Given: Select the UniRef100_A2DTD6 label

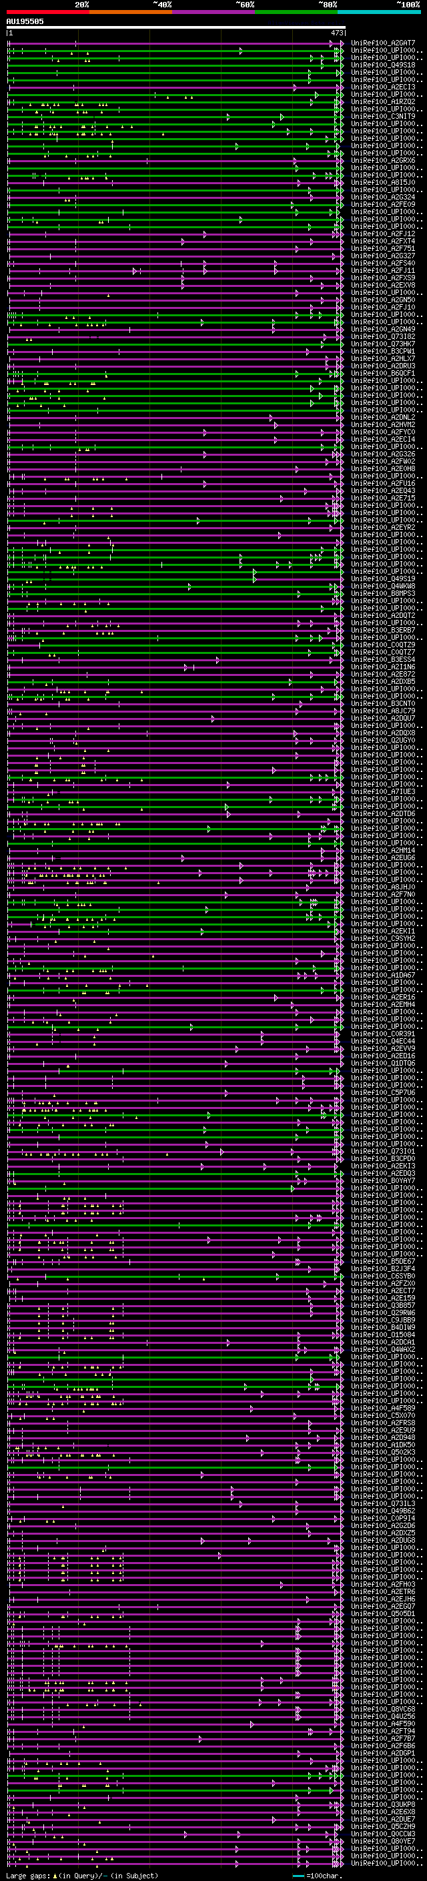Looking at the screenshot, I should (383, 813).
